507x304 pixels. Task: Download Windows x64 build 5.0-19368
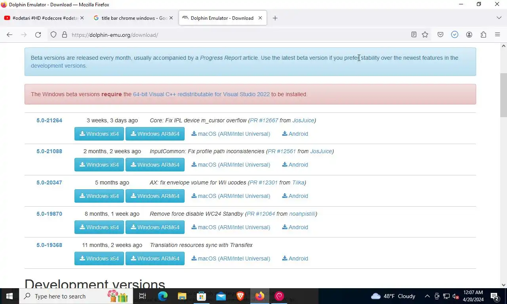[99, 258]
